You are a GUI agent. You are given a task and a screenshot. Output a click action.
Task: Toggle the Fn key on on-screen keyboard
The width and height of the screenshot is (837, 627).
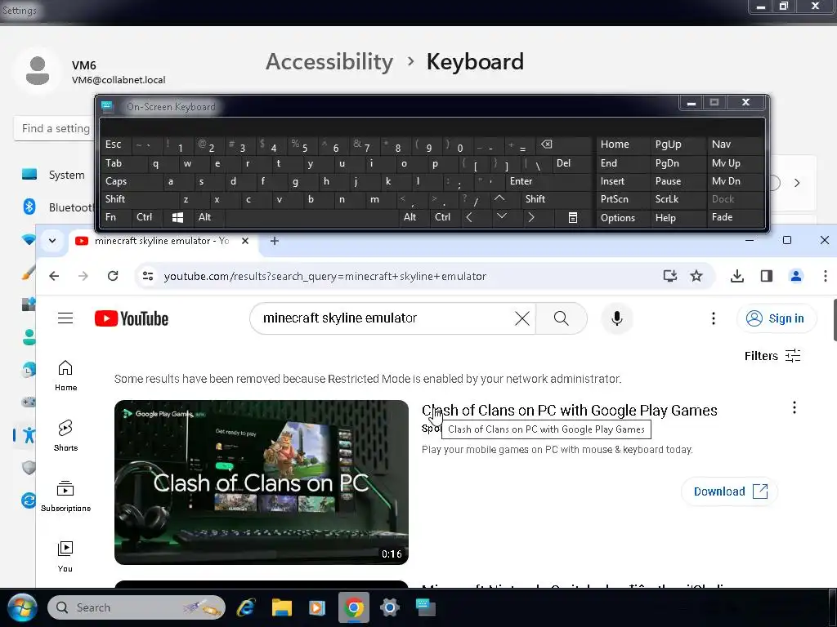110,217
